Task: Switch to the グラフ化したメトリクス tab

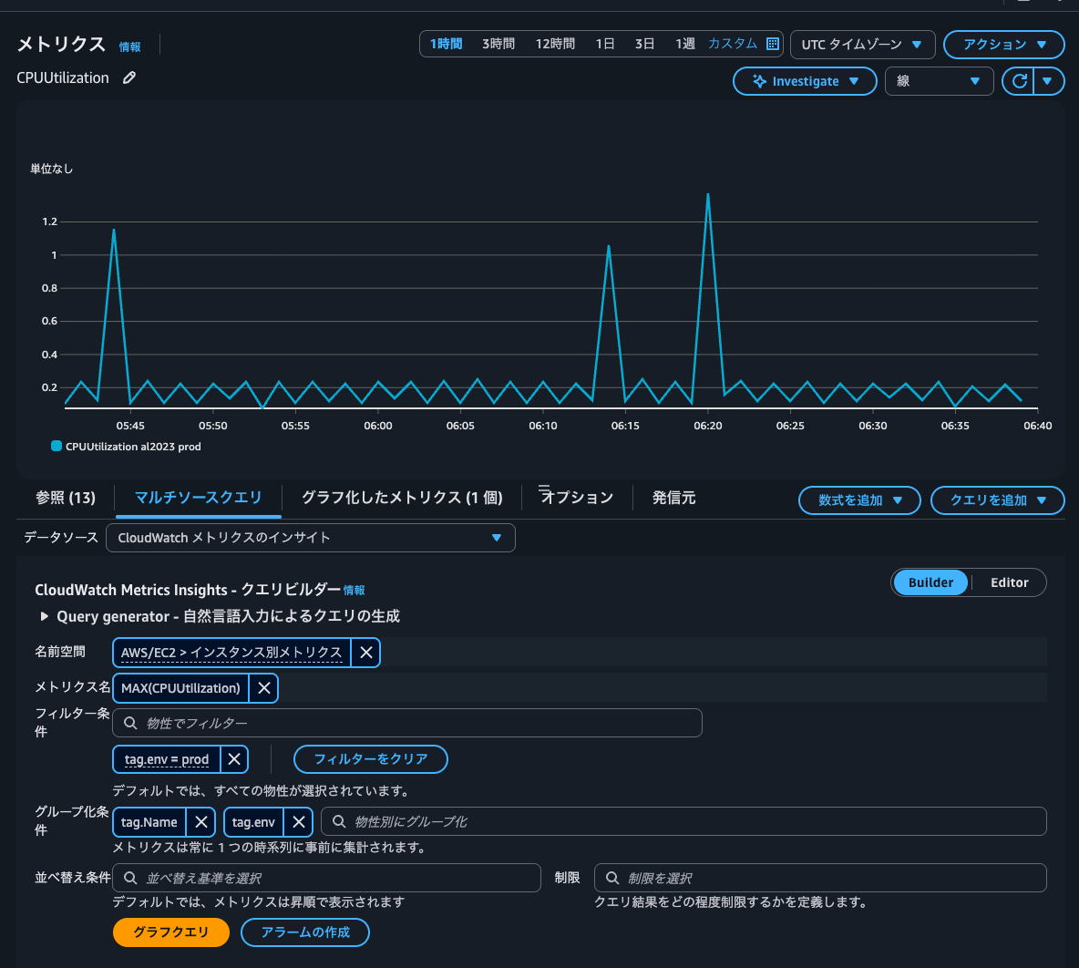Action: (402, 498)
